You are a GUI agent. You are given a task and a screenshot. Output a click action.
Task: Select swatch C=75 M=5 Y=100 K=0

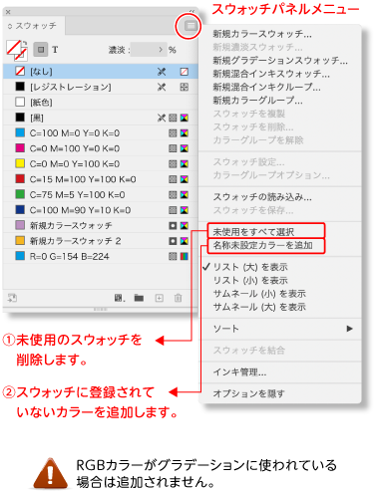click(x=101, y=194)
